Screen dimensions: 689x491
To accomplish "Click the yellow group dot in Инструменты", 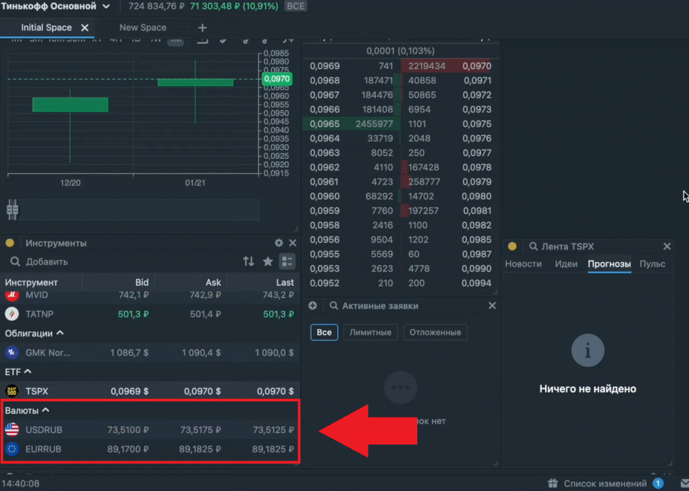I will coord(9,243).
